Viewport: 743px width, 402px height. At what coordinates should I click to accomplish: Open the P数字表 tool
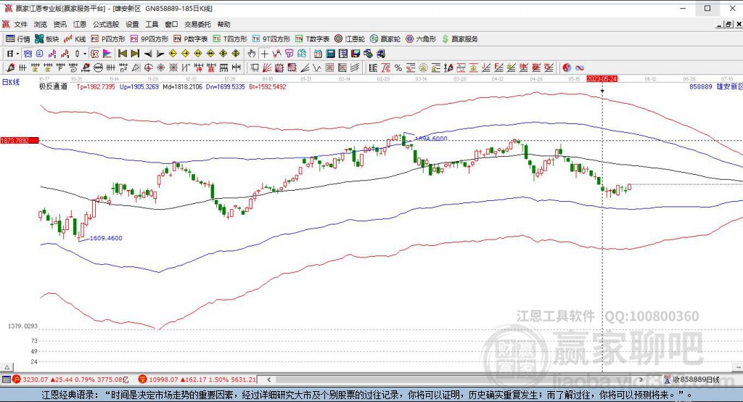pyautogui.click(x=191, y=39)
